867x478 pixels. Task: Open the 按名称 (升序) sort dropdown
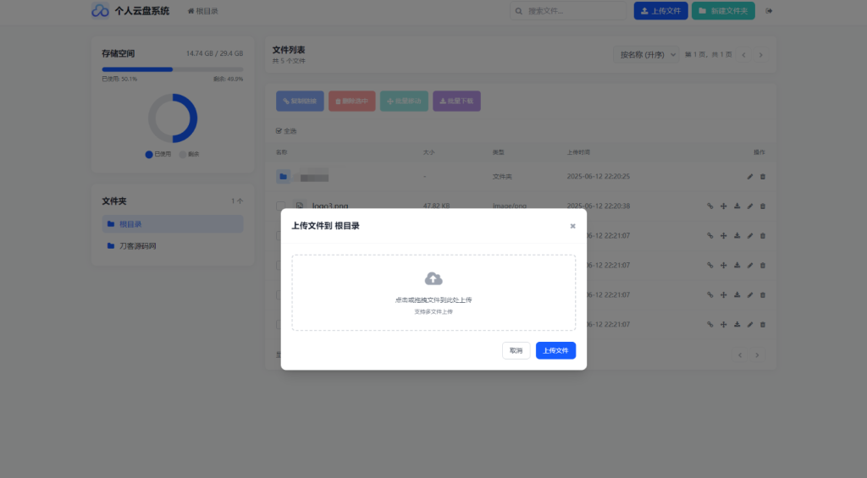coord(646,55)
